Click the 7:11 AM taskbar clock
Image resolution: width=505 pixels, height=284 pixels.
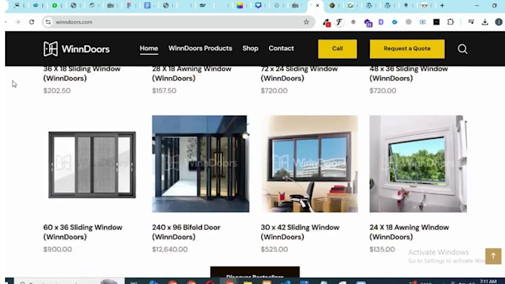pyautogui.click(x=488, y=282)
